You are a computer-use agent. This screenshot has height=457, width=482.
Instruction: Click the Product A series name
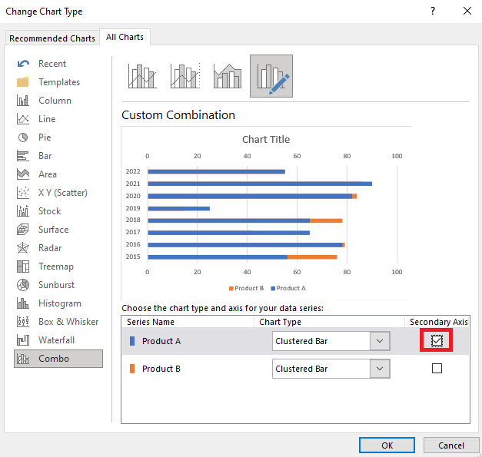pyautogui.click(x=161, y=341)
